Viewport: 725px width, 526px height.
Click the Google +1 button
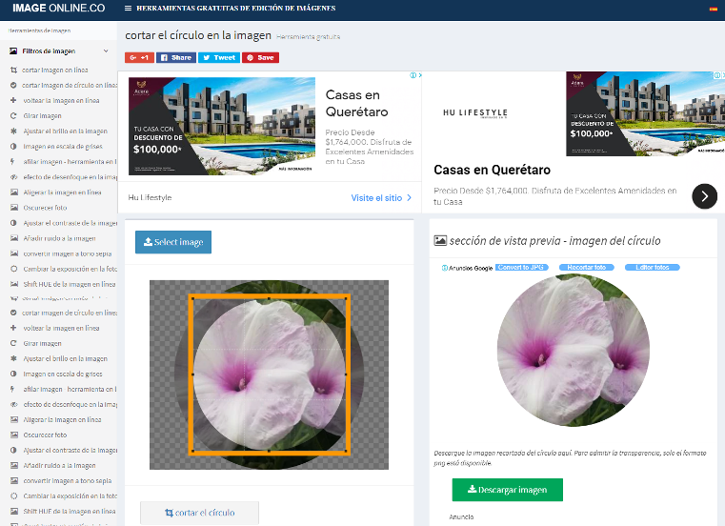click(139, 57)
